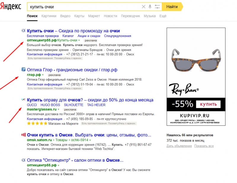Click favicon of Оптика Оптицентр result
The image size is (237, 183).
point(23,160)
